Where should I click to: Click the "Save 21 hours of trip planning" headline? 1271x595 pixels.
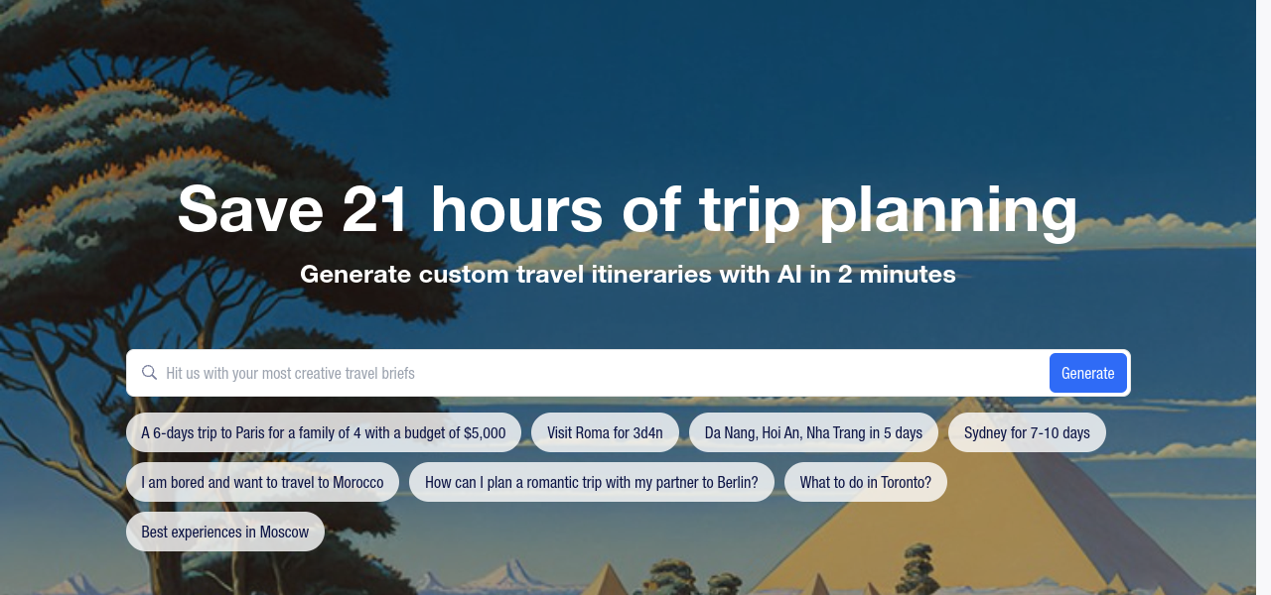(628, 210)
